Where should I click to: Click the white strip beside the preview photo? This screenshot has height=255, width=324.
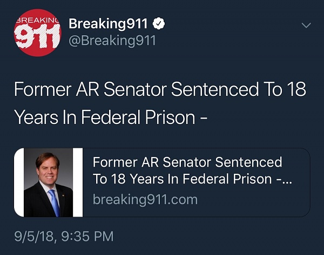[x=77, y=182]
